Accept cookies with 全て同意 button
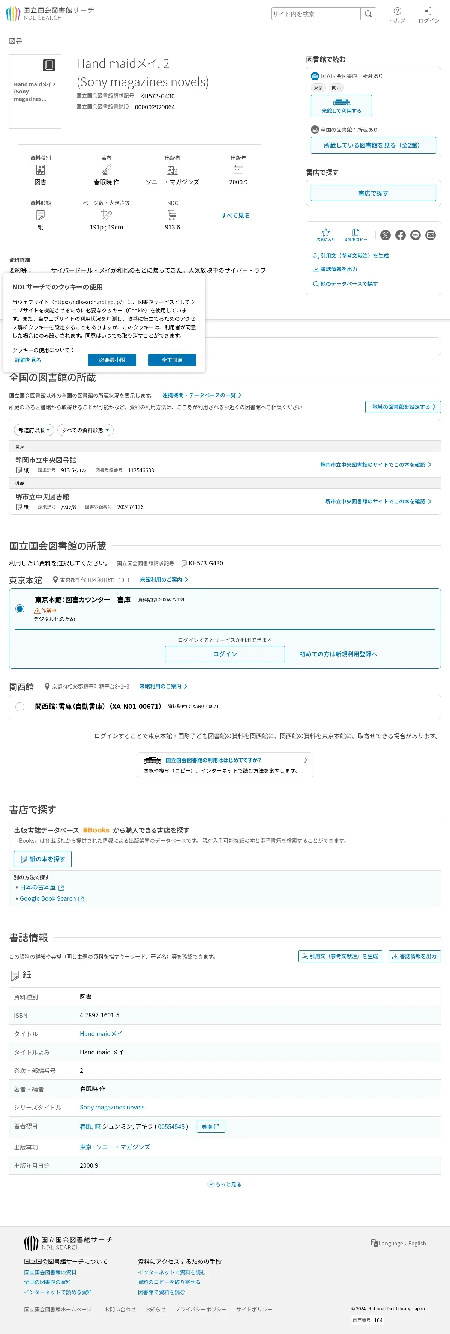This screenshot has width=450, height=1334. (172, 360)
